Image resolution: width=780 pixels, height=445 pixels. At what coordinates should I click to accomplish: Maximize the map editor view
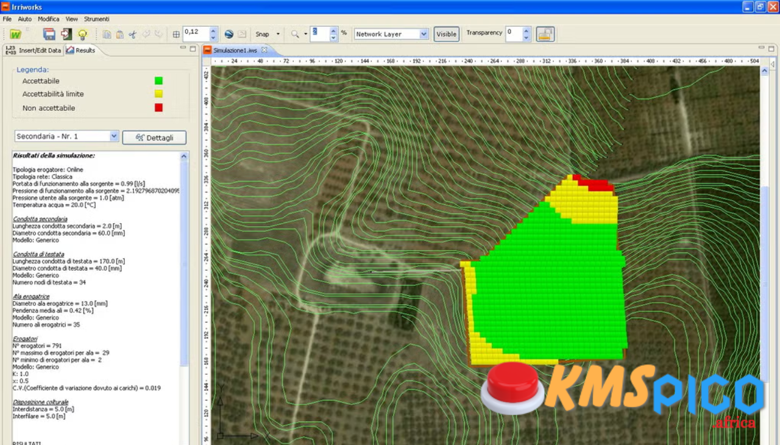point(771,48)
